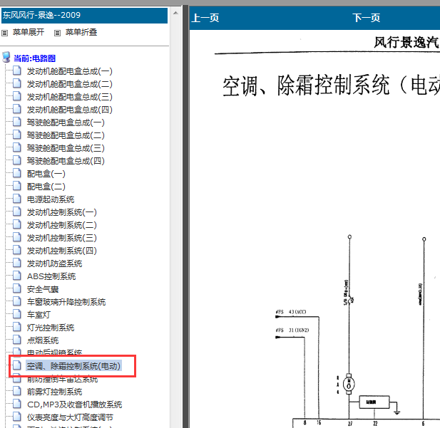Click the 菜单折叠 collapse-menu icon
Viewport: 440px width, 428px height.
coord(57,33)
